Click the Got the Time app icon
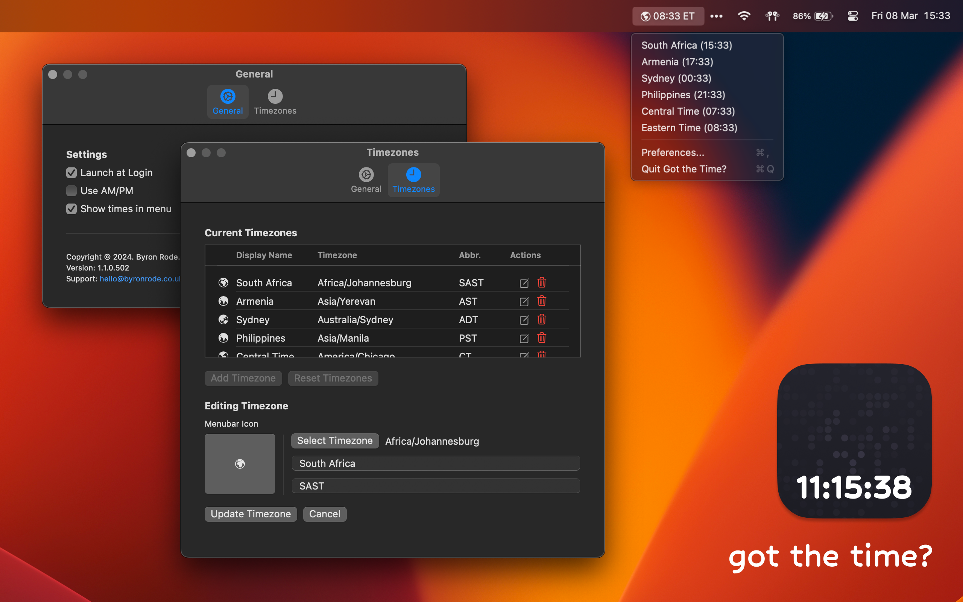 [854, 441]
